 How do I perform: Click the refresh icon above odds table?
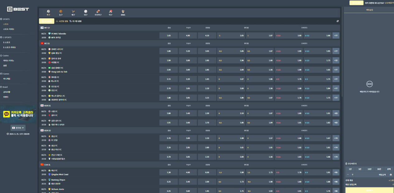[338, 21]
